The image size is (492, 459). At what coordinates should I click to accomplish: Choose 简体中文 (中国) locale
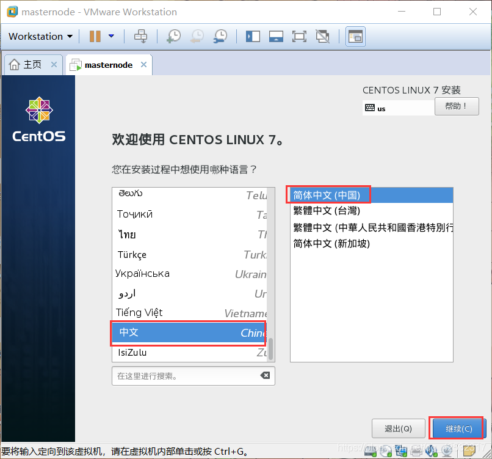pos(372,195)
